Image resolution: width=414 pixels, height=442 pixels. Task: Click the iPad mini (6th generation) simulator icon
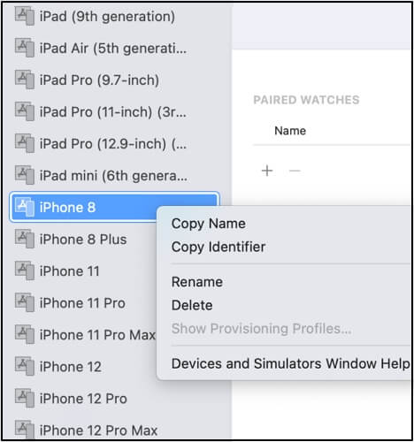click(25, 175)
